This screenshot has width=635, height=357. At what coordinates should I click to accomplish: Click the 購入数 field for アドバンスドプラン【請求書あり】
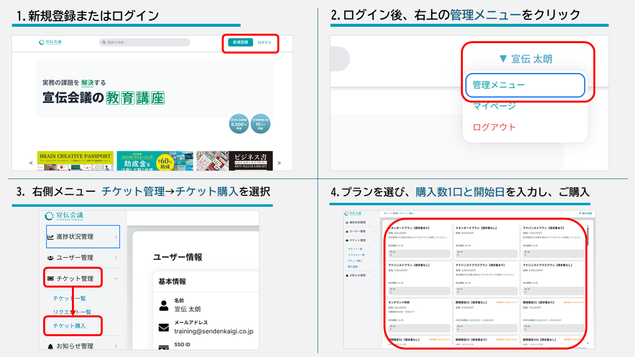coord(554,254)
